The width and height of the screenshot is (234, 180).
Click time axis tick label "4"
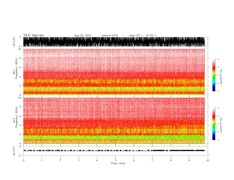click(x=97, y=160)
